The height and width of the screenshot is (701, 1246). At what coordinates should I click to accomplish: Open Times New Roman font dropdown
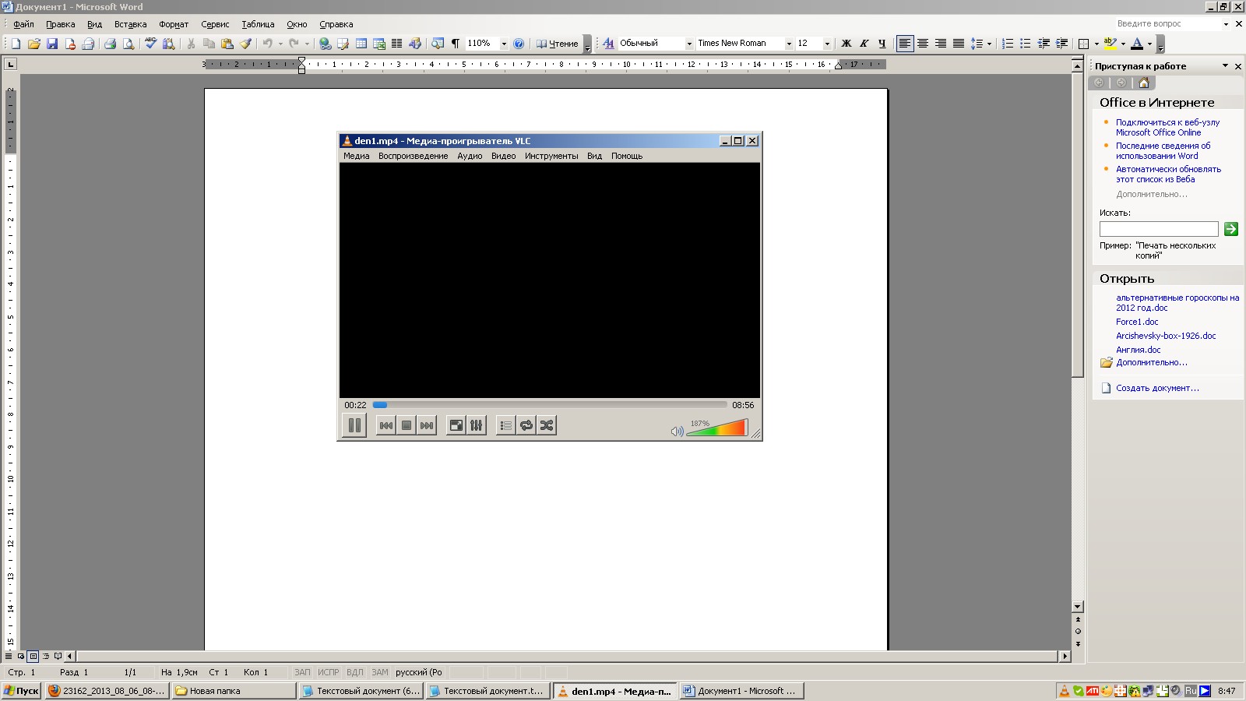(789, 44)
